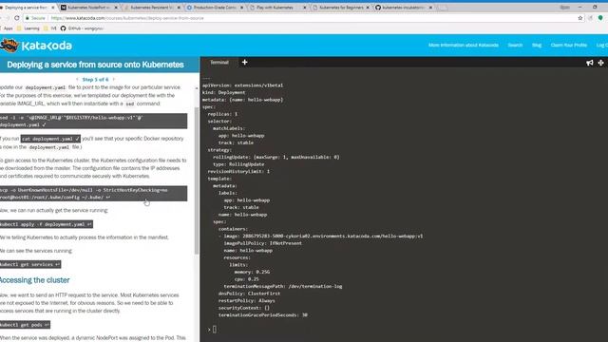
Task: Run the sed IMAGE_URL command block
Action: point(93,121)
